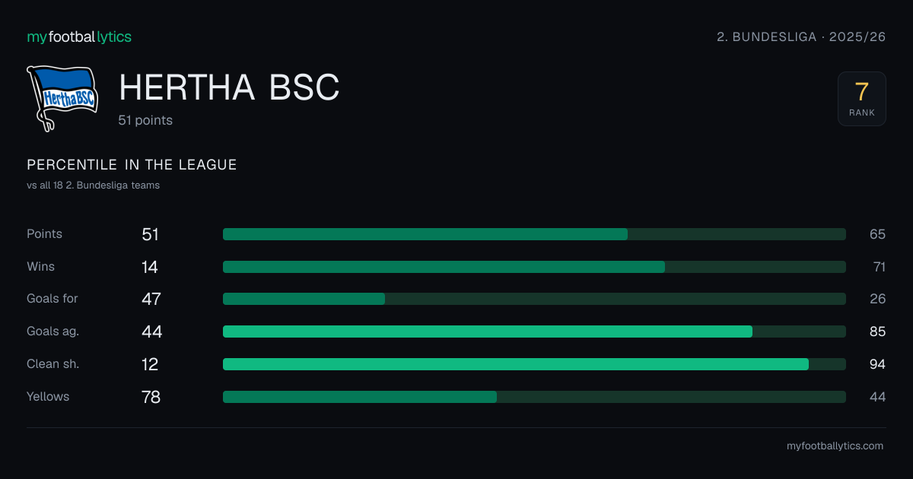Select the PERCENTILE IN THE LEAGUE heading
Screen dimensions: 913x479
coord(132,165)
